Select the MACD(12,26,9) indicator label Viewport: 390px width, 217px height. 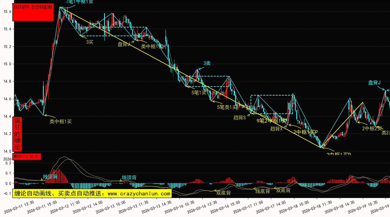tap(27, 157)
